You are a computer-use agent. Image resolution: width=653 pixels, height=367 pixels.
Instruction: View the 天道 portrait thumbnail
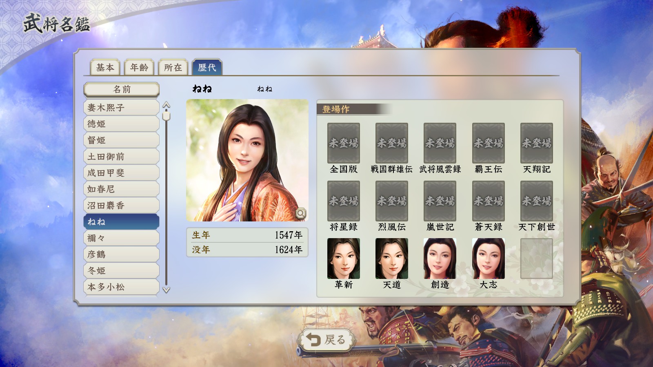392,259
